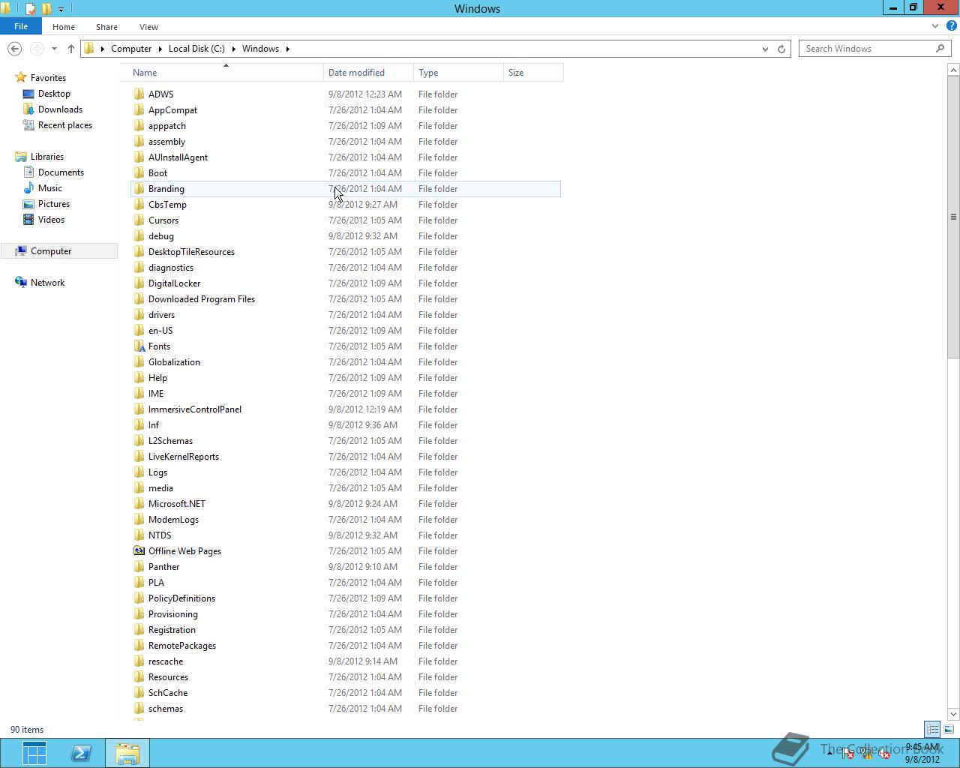Click the Action Center flag tray icon
This screenshot has width=960, height=768.
[x=847, y=754]
